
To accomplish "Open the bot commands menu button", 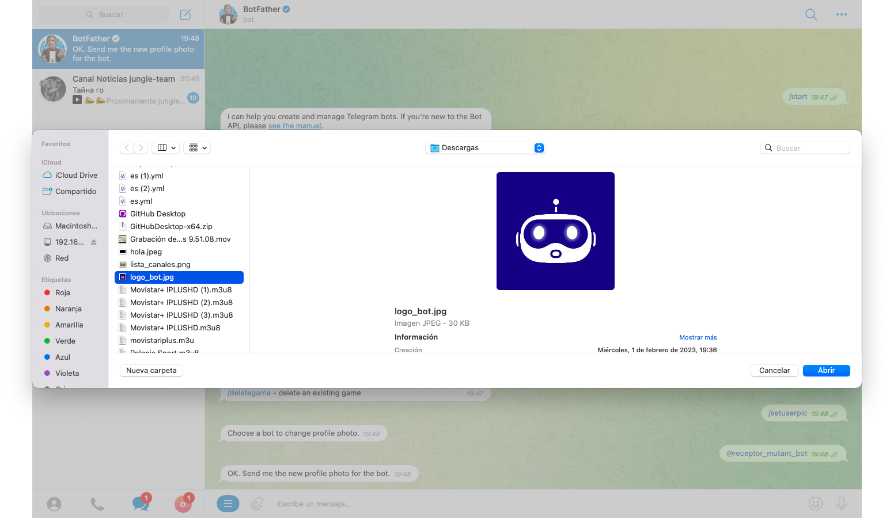I will pos(228,504).
